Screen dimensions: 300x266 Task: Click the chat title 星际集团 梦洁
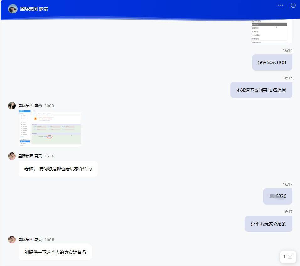point(34,9)
